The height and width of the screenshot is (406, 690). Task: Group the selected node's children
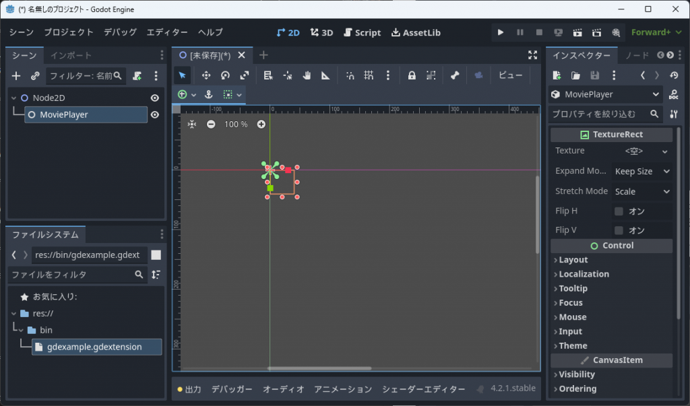click(431, 75)
